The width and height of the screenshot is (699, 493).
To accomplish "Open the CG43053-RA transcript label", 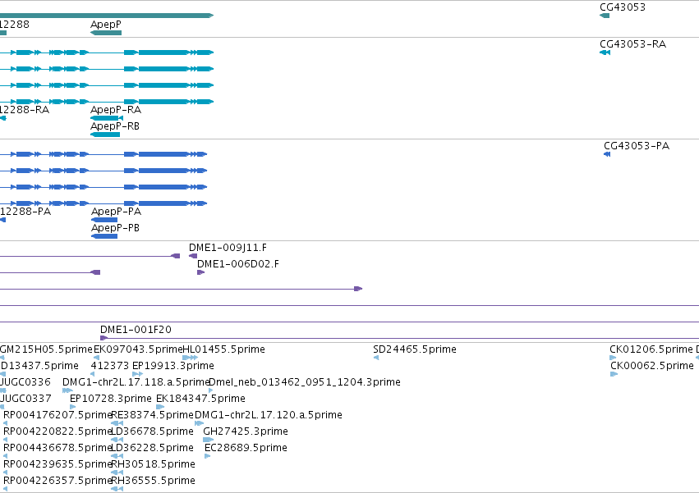I will click(x=632, y=44).
